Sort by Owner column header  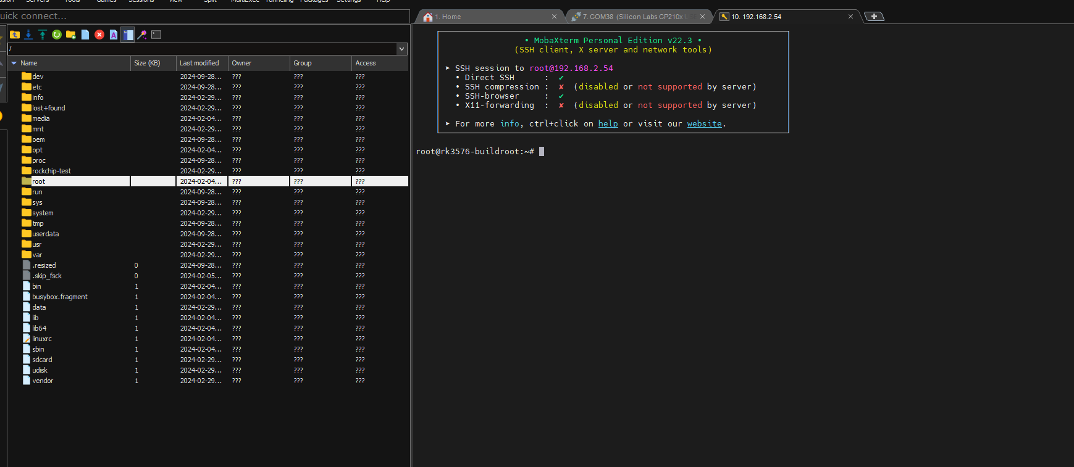click(259, 63)
